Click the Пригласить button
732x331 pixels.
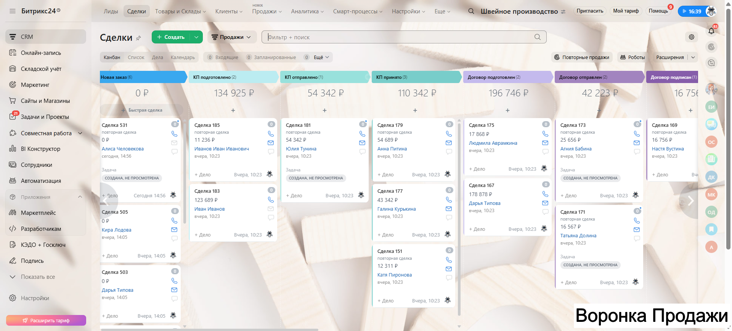coord(590,11)
